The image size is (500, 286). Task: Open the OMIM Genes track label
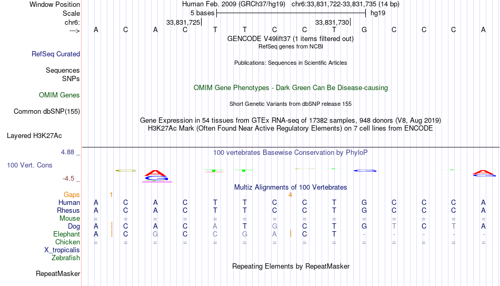59,95
